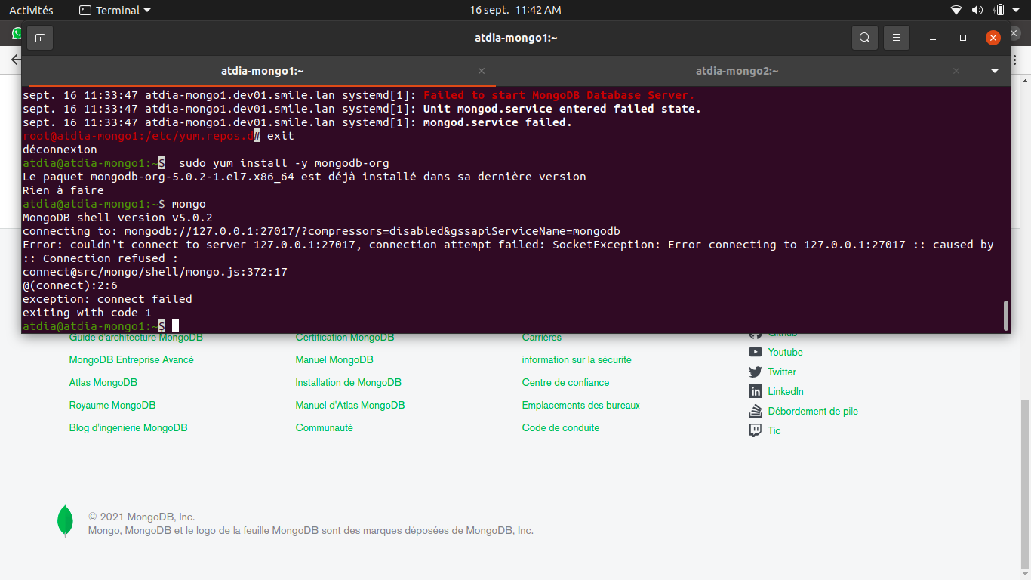This screenshot has height=580, width=1031.
Task: Click the terminal vertical scrollbar
Action: coord(1005,315)
